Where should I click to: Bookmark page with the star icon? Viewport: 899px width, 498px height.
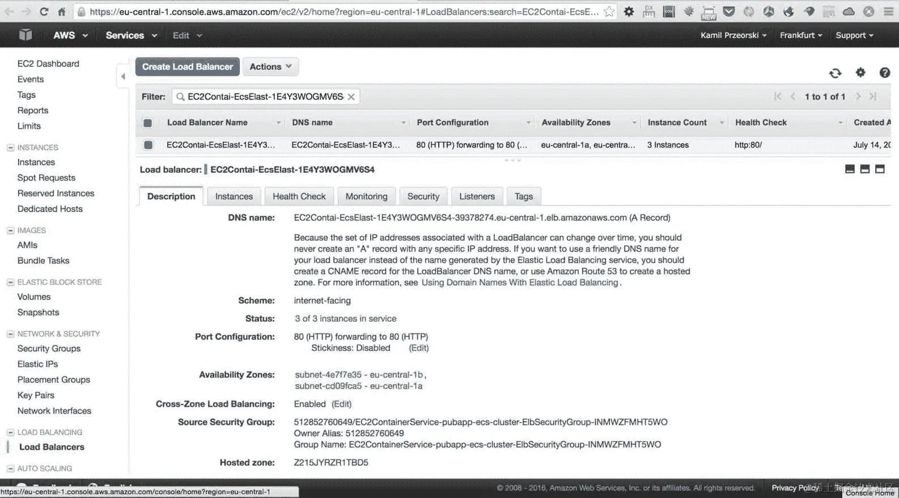609,11
